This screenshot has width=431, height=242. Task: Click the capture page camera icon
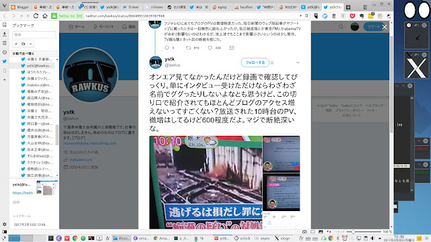(x=304, y=232)
